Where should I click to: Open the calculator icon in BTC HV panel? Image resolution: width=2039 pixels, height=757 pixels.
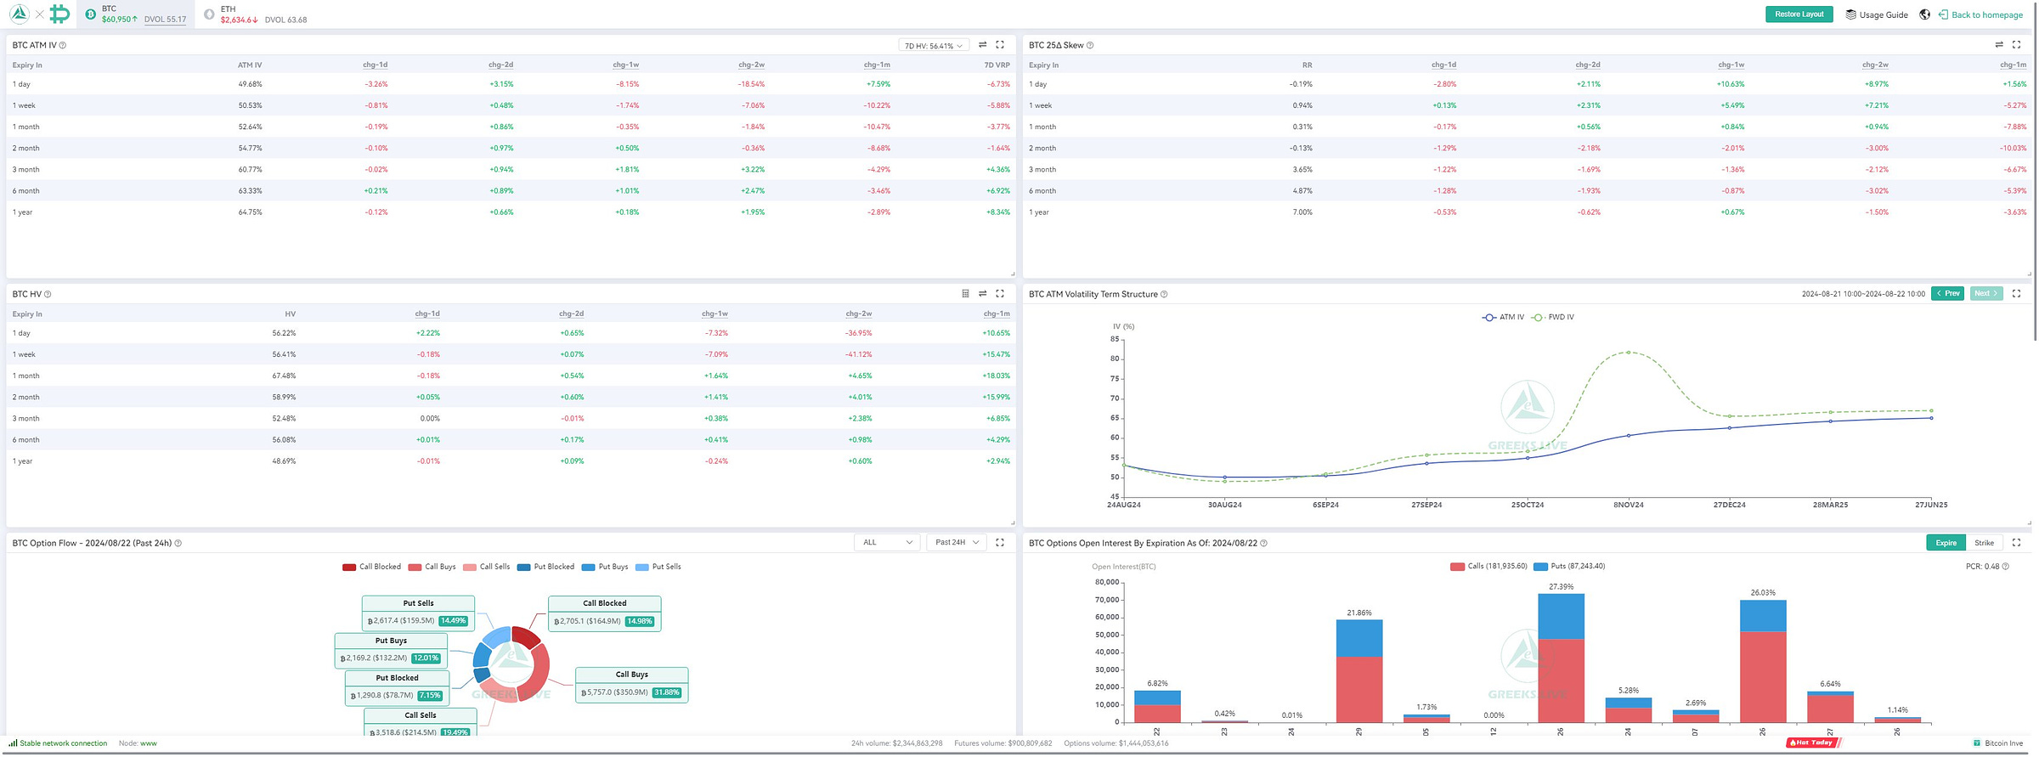965,294
